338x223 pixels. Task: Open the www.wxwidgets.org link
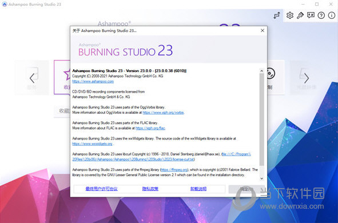(92, 144)
